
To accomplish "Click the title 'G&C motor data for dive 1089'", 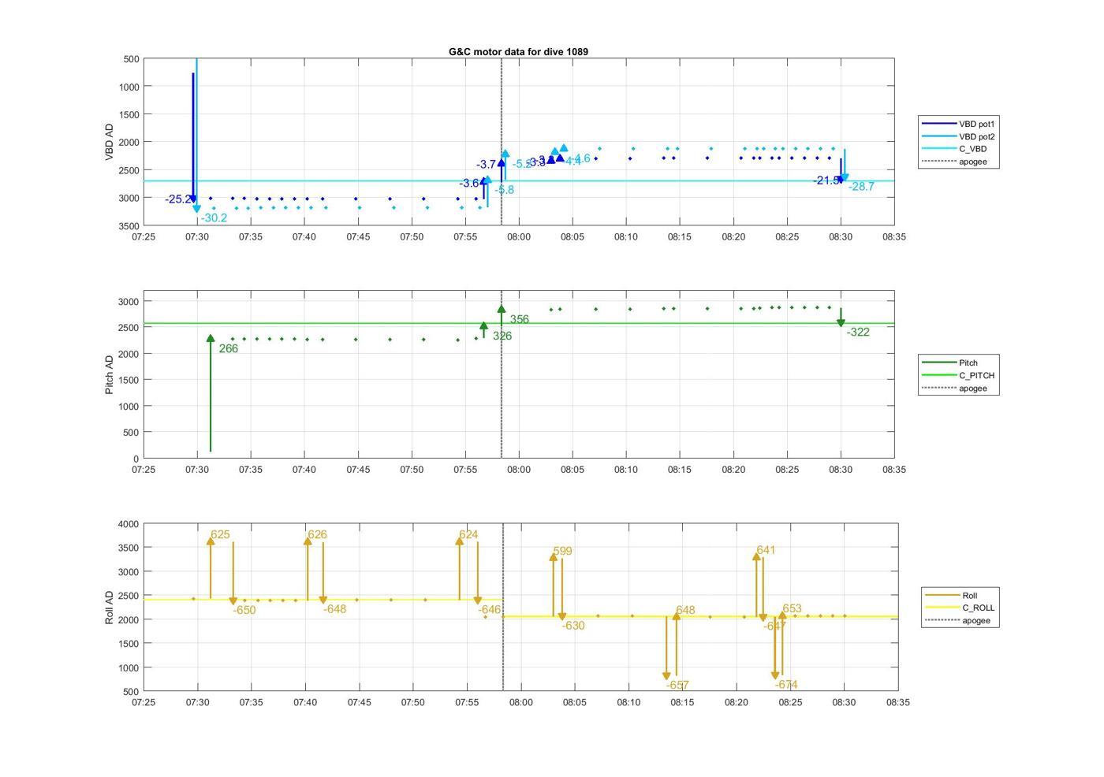I will [x=518, y=51].
